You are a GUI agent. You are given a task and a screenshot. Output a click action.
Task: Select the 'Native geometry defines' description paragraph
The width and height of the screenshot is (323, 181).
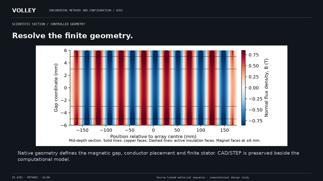point(158,156)
